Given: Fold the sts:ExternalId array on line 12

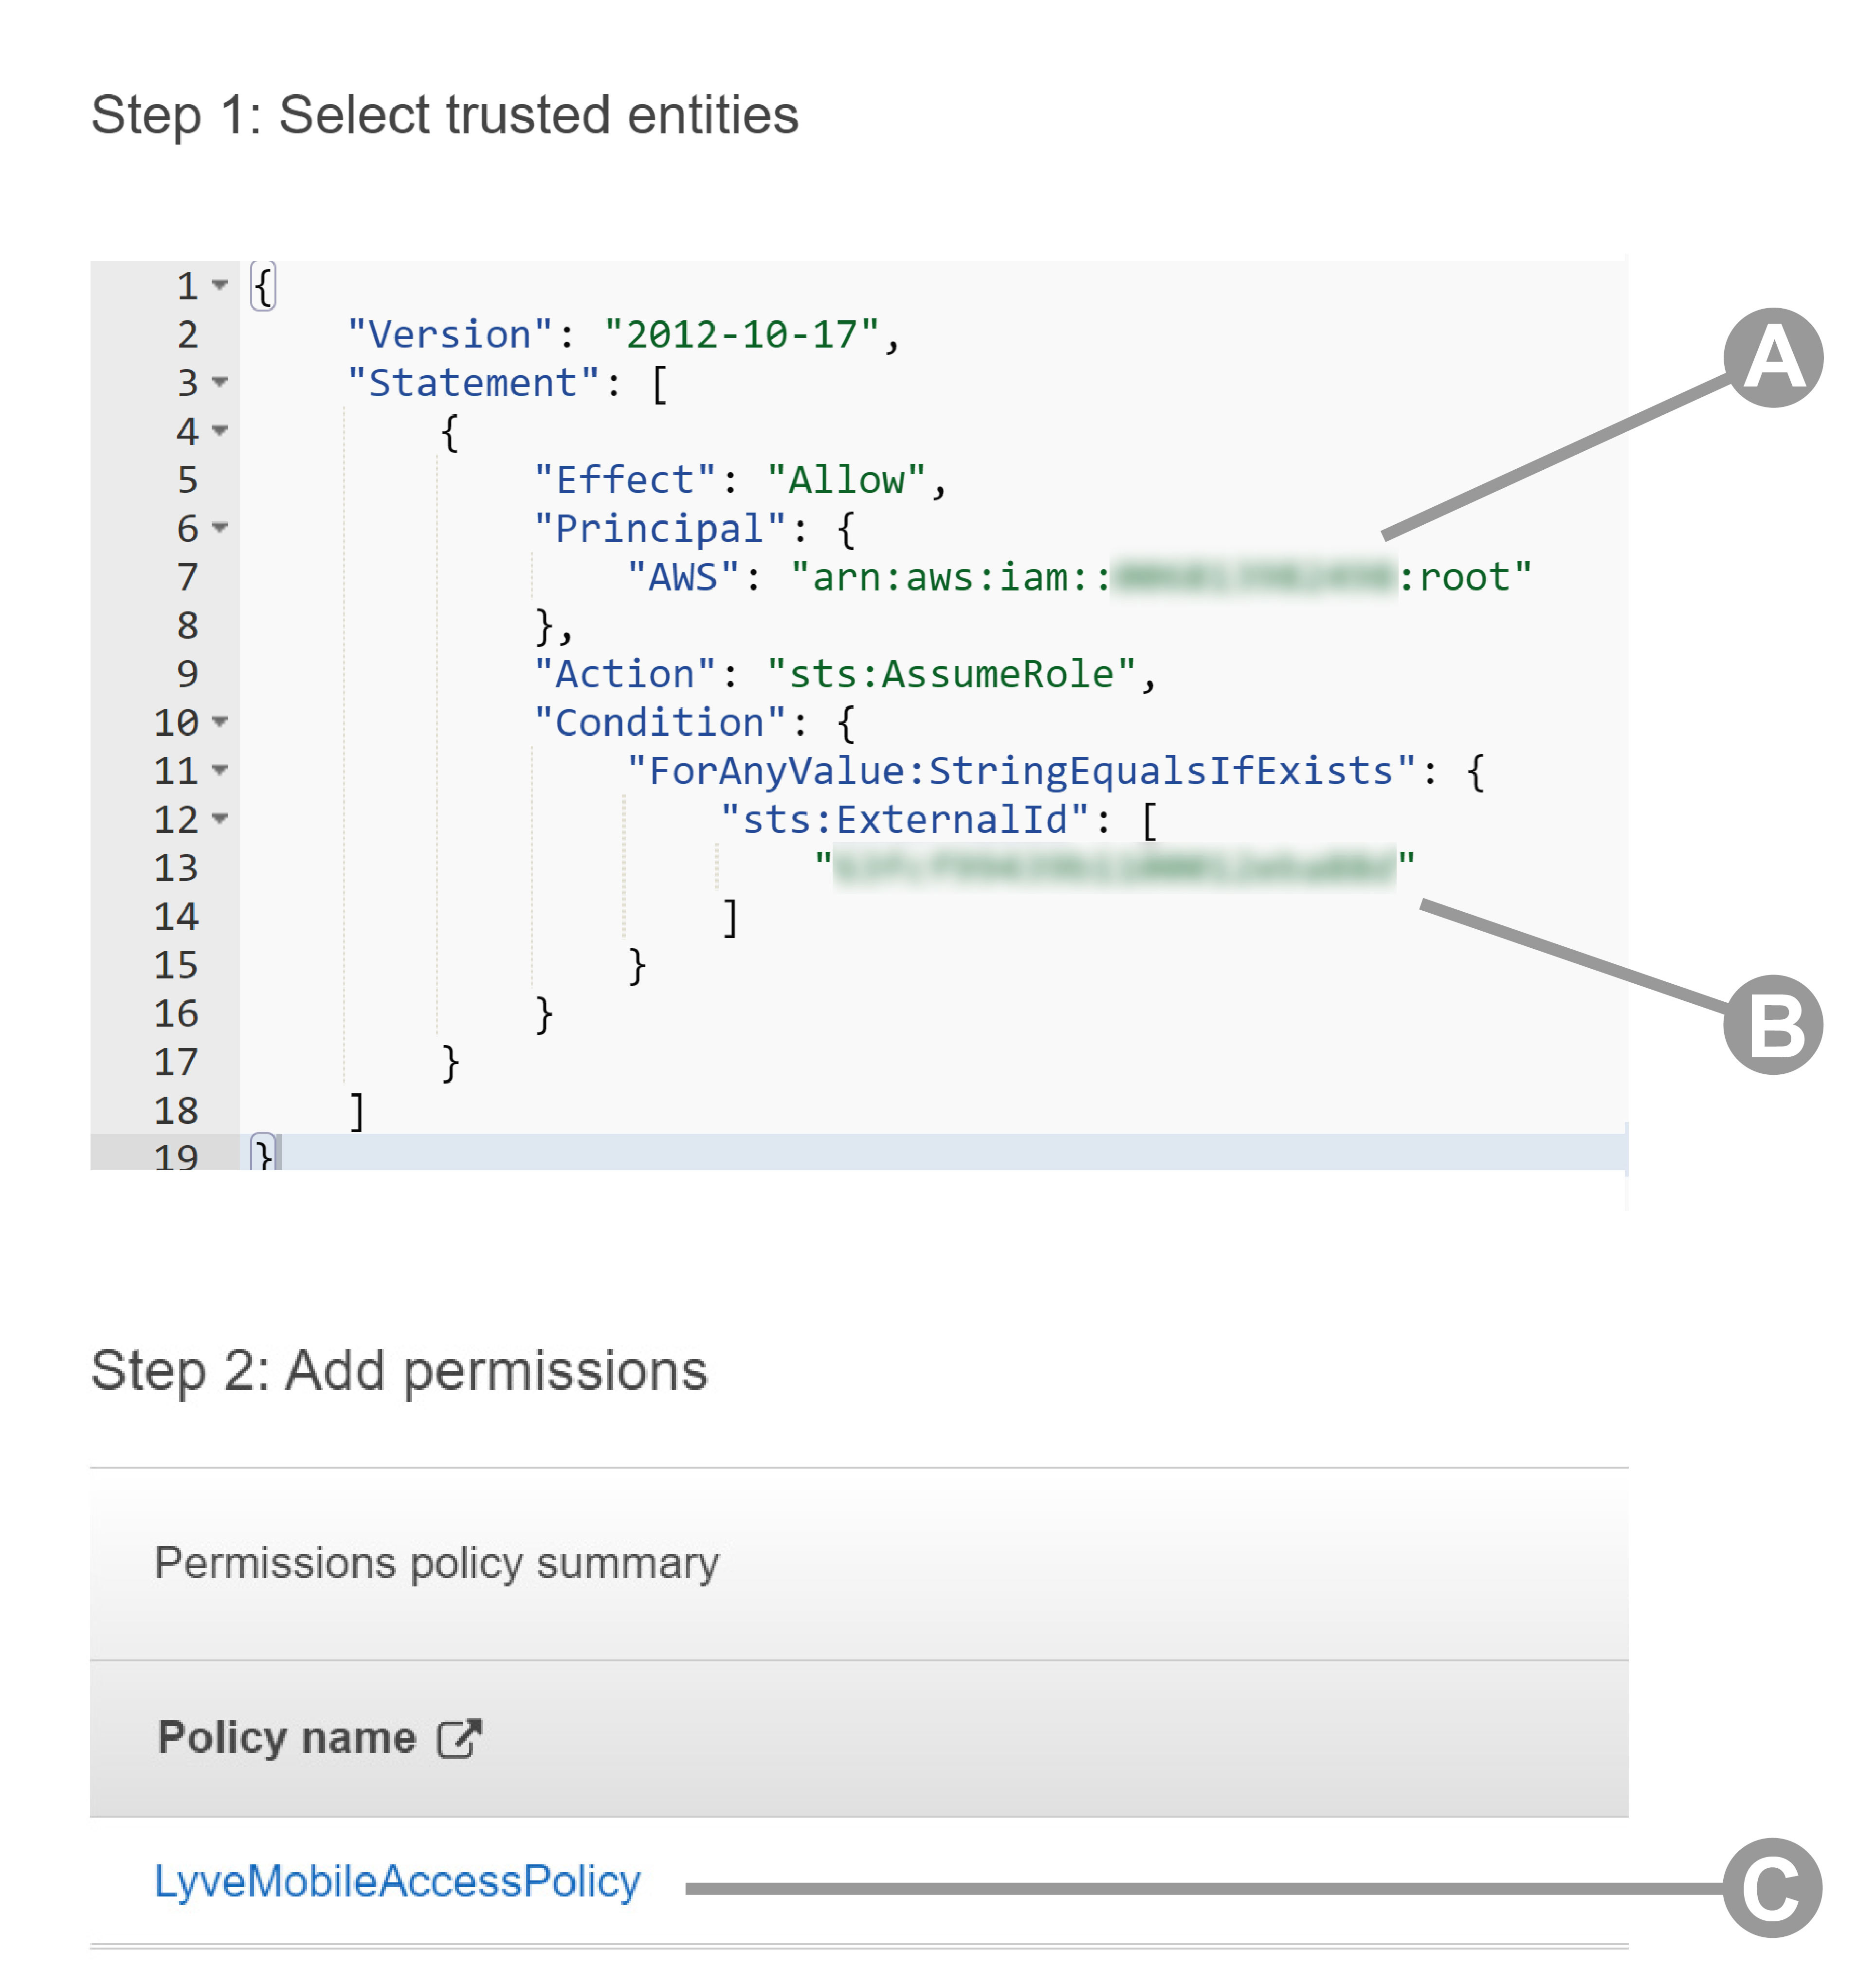Looking at the screenshot, I should pos(220,819).
